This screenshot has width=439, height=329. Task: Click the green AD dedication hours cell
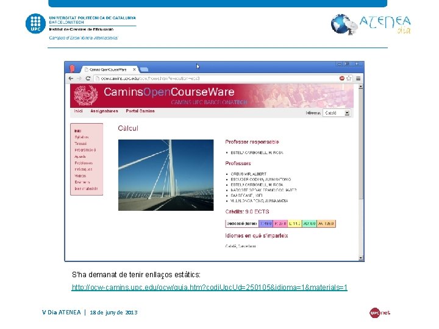(309, 224)
